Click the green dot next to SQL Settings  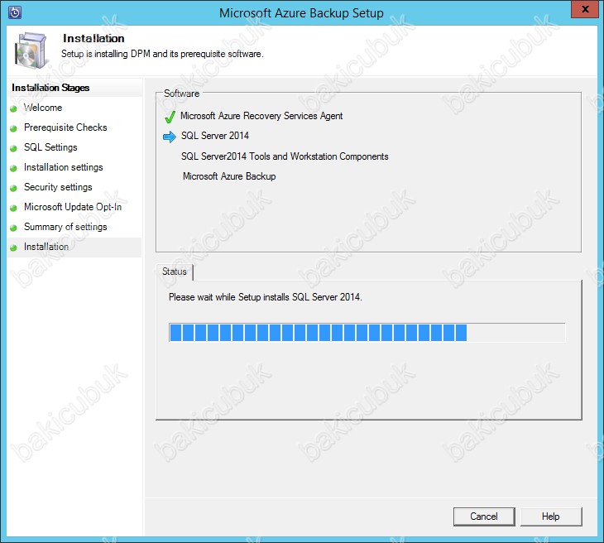tap(13, 148)
